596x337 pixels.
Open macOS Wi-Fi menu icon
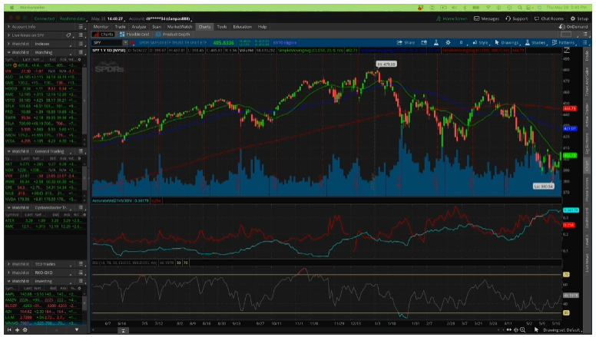(x=488, y=8)
